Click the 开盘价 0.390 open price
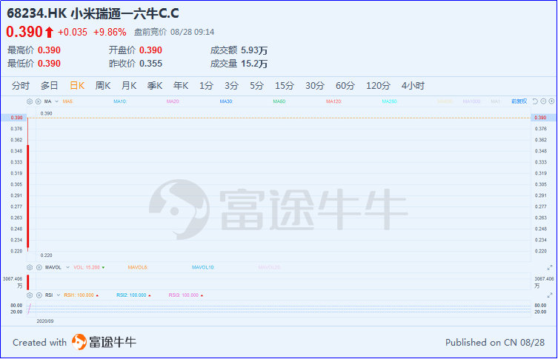 pyautogui.click(x=135, y=50)
